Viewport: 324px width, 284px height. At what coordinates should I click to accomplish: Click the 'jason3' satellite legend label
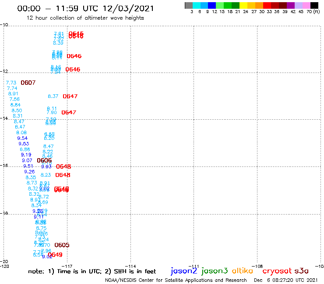tap(215, 271)
